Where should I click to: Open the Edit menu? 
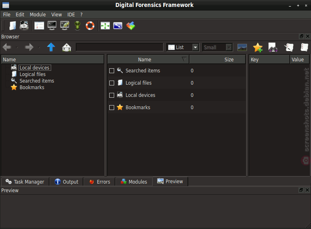coord(20,15)
